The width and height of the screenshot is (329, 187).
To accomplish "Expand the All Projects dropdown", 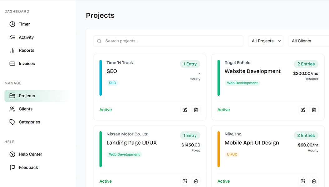I will pyautogui.click(x=266, y=41).
